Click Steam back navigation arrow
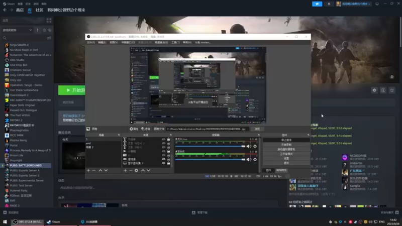The height and width of the screenshot is (226, 402). point(5,10)
